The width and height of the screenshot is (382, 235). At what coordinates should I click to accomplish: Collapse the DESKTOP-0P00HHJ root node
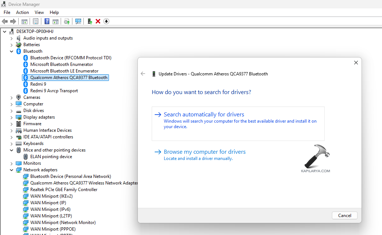tap(5, 31)
